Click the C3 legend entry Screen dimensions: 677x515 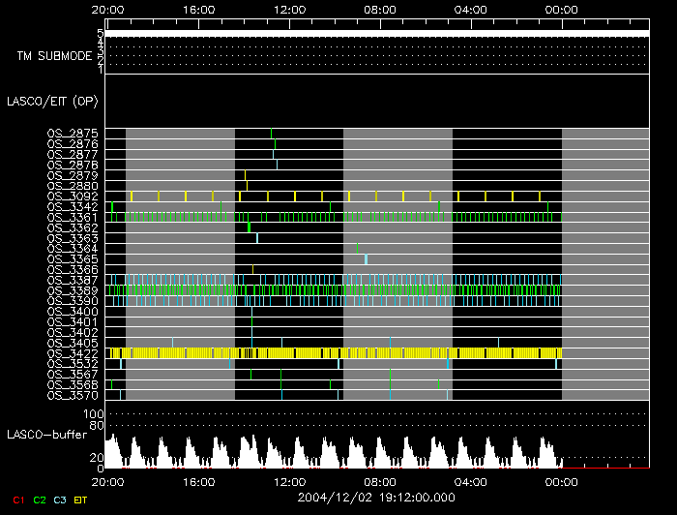(60, 500)
